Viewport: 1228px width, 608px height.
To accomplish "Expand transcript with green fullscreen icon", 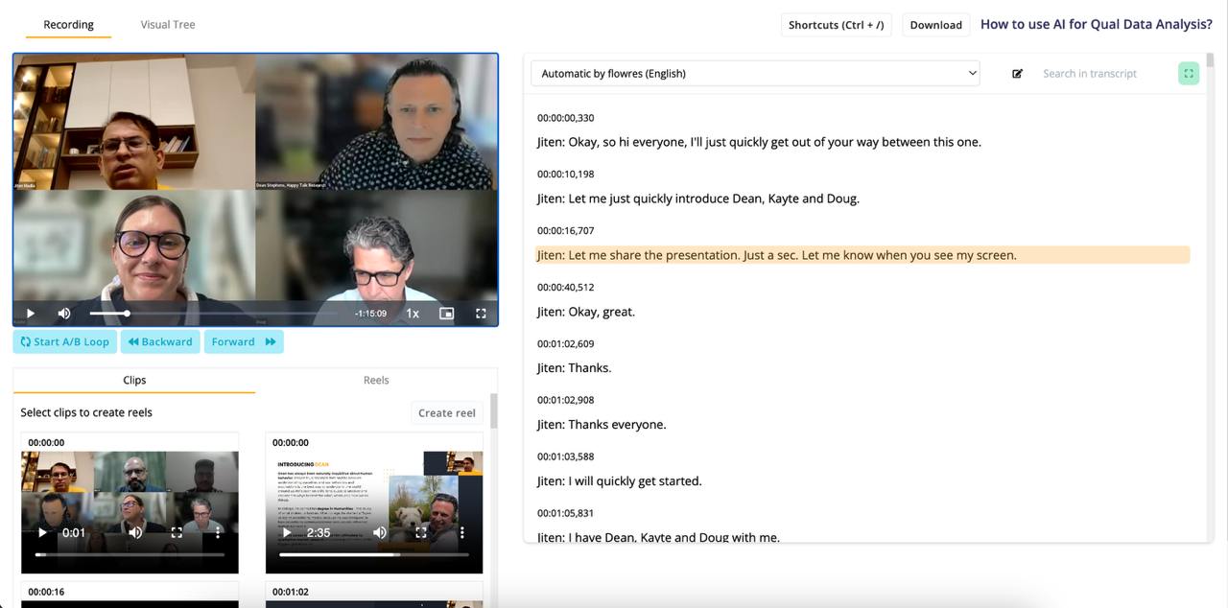I will [x=1189, y=74].
